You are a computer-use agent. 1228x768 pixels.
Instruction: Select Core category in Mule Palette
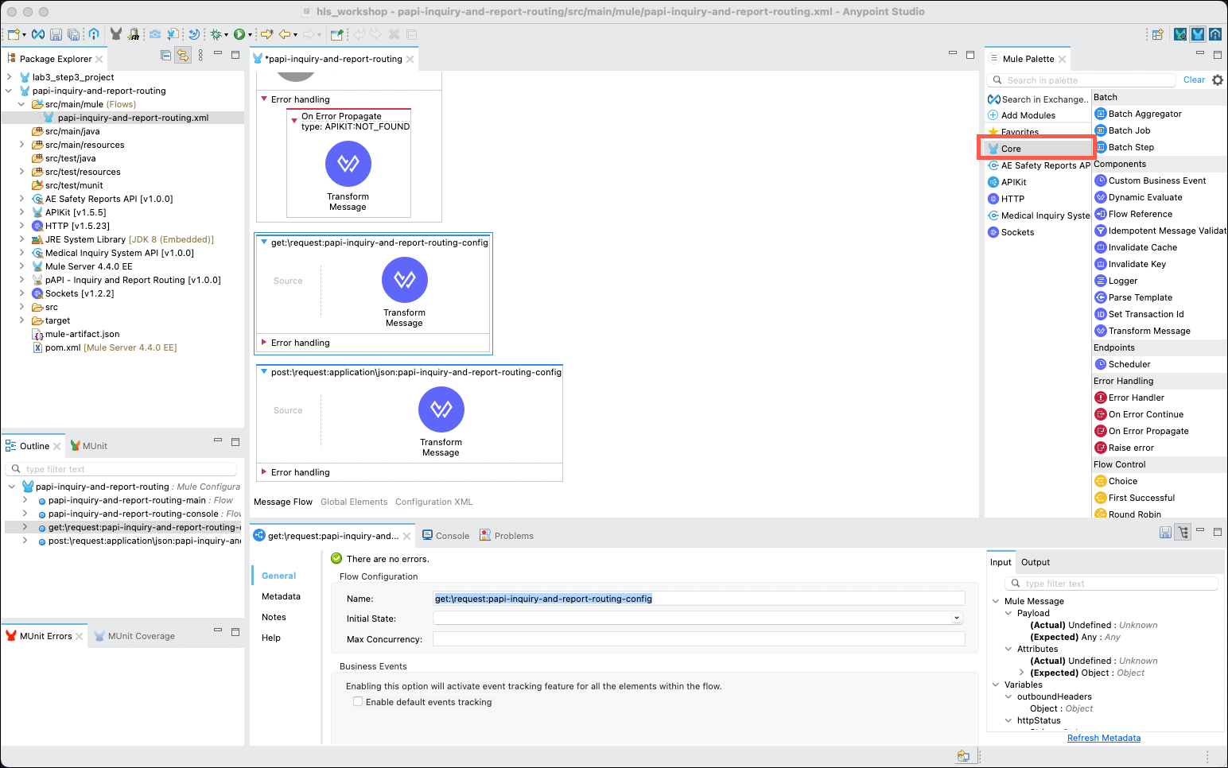point(1038,149)
